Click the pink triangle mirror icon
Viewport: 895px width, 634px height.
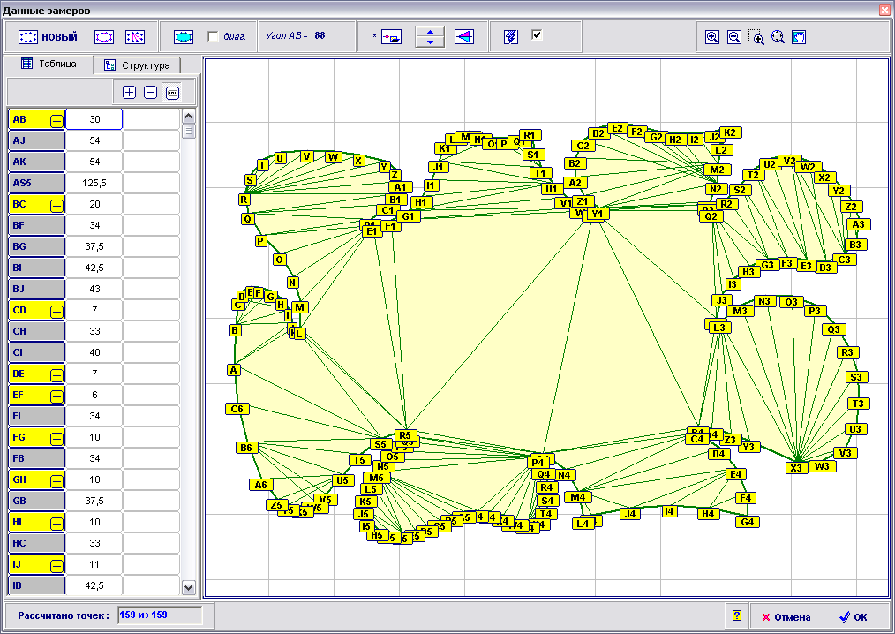click(x=464, y=37)
